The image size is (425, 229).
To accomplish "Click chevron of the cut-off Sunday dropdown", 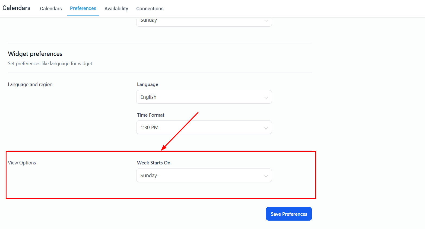I will (x=266, y=21).
